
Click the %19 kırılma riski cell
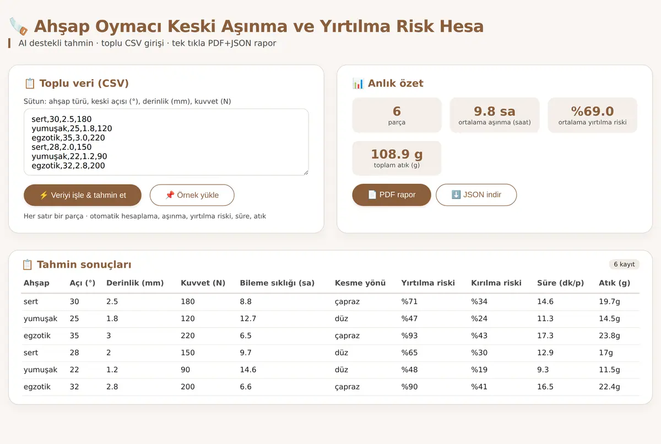pyautogui.click(x=479, y=370)
